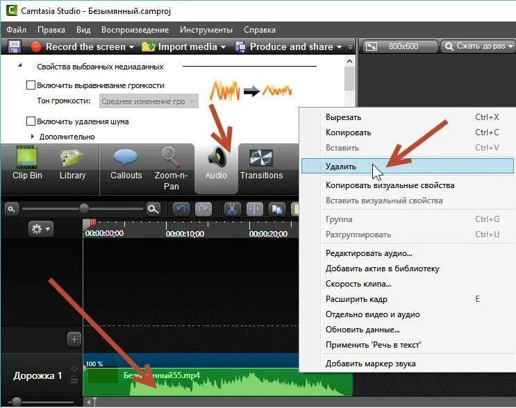Select "Применить 'Речь в текст'" entry

(x=408, y=345)
